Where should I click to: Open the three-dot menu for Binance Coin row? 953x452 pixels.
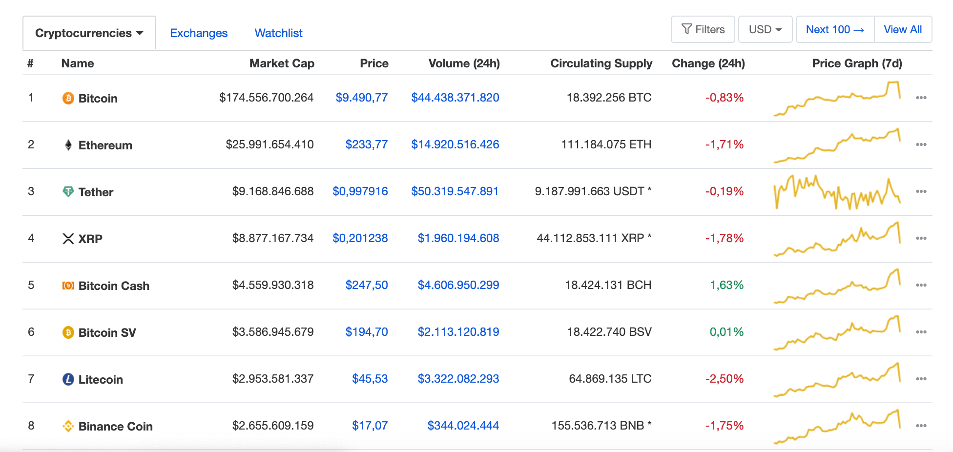[921, 426]
